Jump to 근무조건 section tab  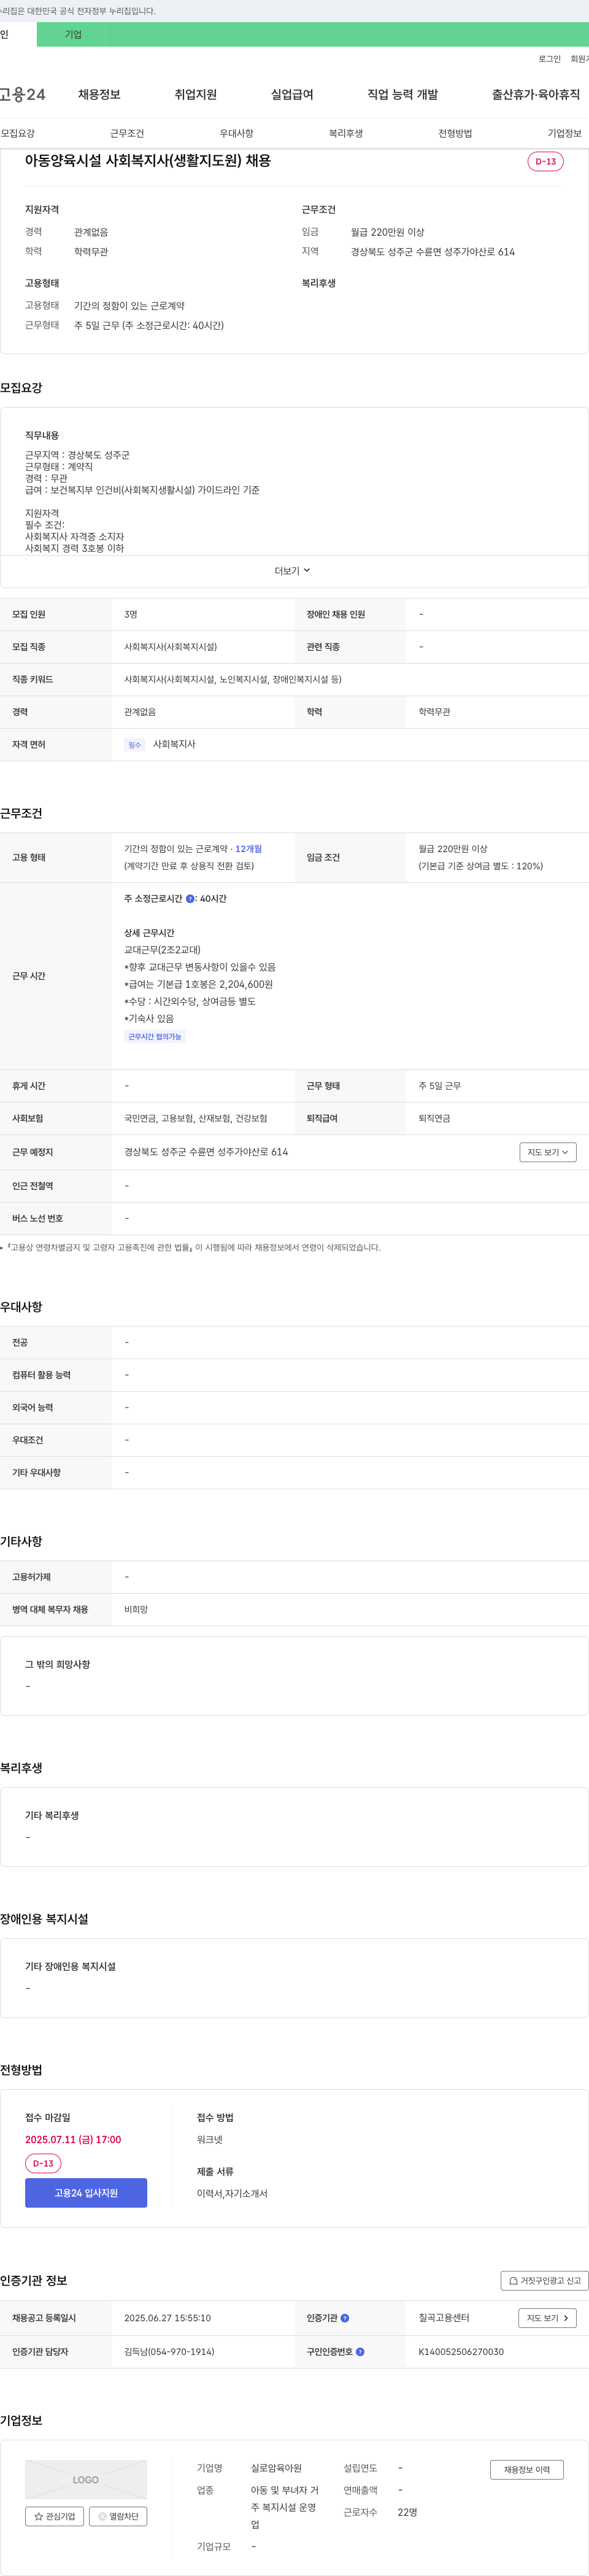click(x=127, y=133)
